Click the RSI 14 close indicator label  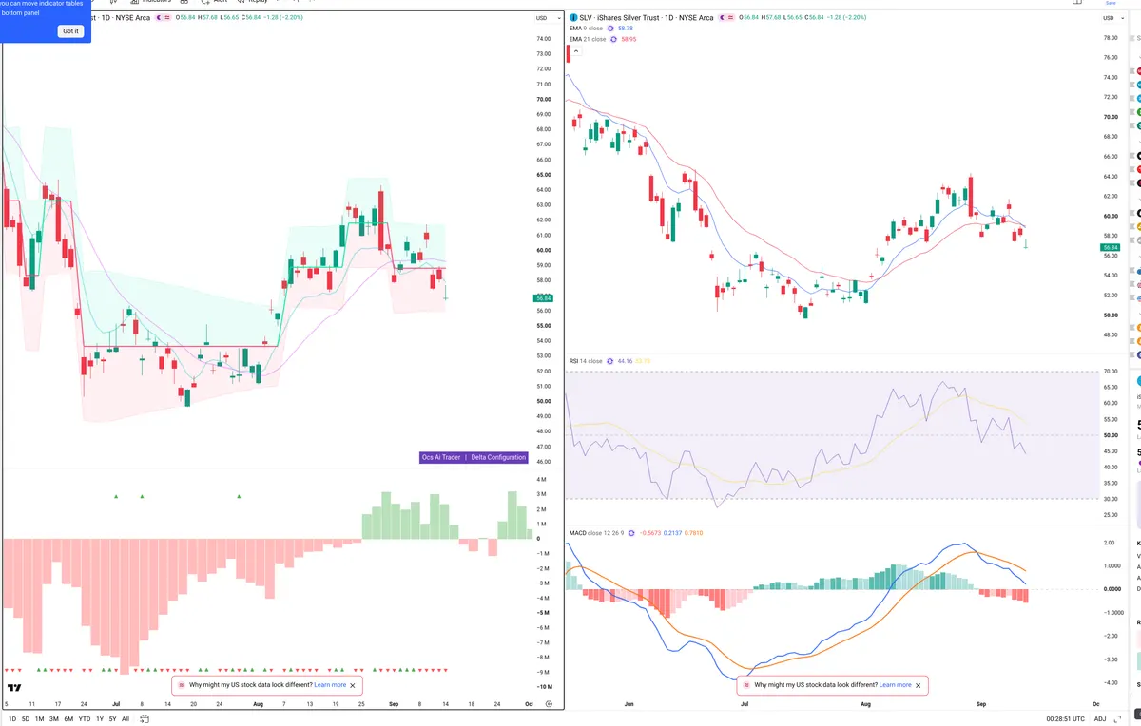[586, 361]
